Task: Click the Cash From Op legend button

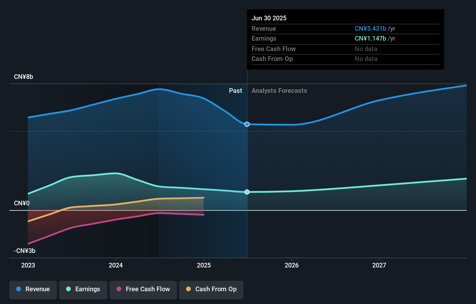Action: [x=211, y=289]
